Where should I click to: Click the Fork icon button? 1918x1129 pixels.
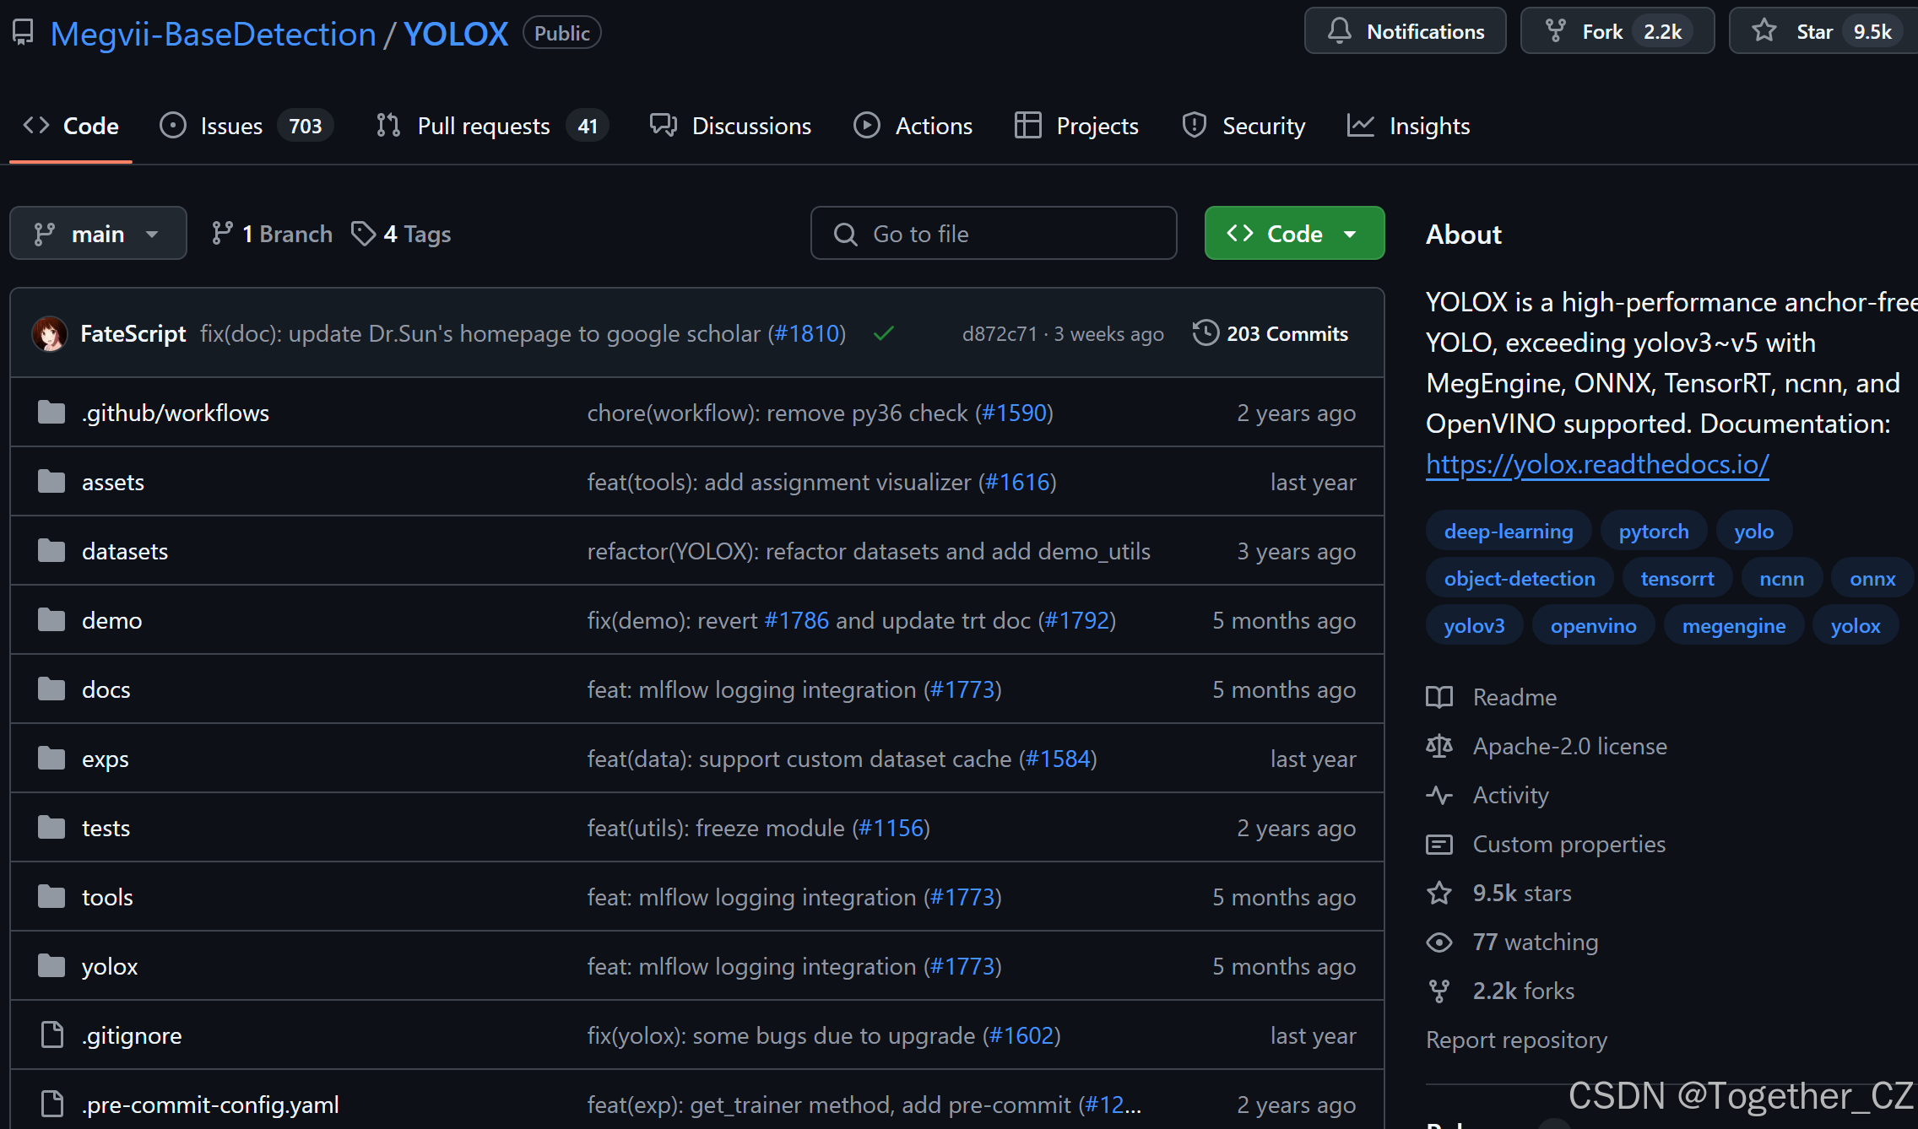point(1556,31)
